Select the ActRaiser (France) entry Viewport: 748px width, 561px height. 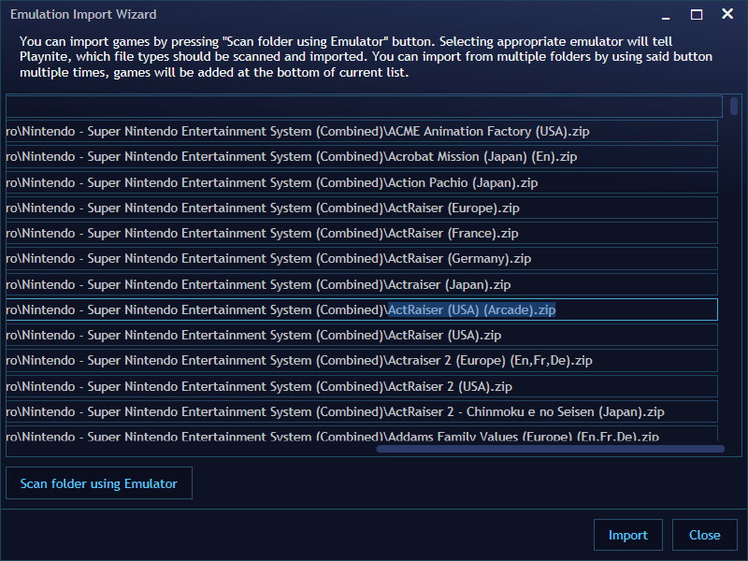365,233
